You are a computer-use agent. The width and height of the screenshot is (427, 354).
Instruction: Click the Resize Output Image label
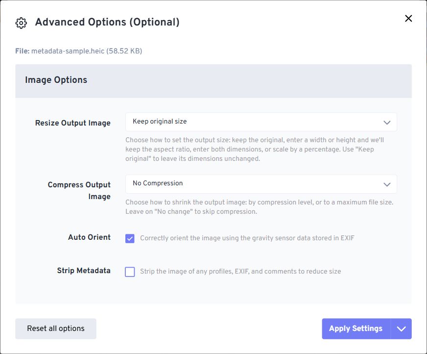pyautogui.click(x=72, y=123)
